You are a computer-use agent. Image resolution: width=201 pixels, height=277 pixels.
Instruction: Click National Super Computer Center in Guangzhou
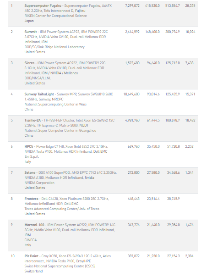(60, 130)
